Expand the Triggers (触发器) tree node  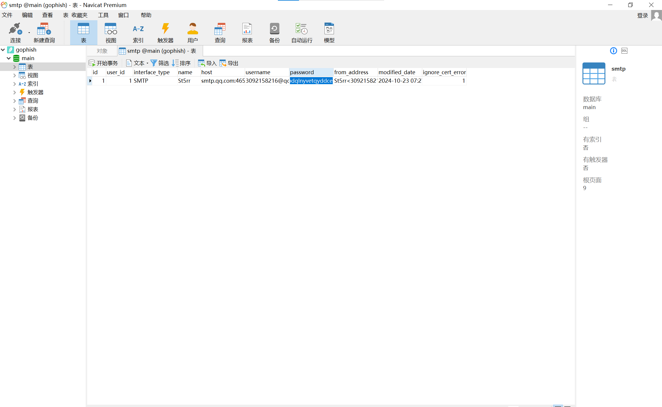coord(14,92)
